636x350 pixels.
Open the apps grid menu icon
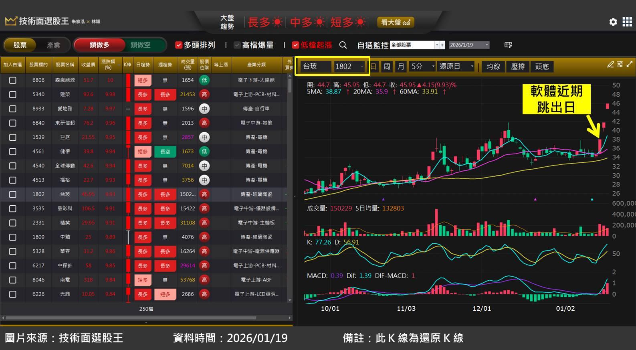[627, 22]
